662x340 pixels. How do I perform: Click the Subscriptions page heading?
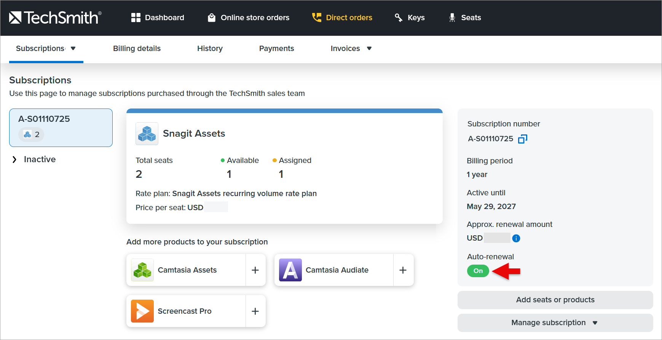point(40,80)
